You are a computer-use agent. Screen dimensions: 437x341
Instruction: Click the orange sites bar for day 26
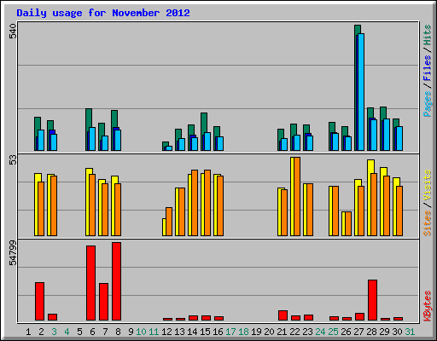(x=348, y=224)
